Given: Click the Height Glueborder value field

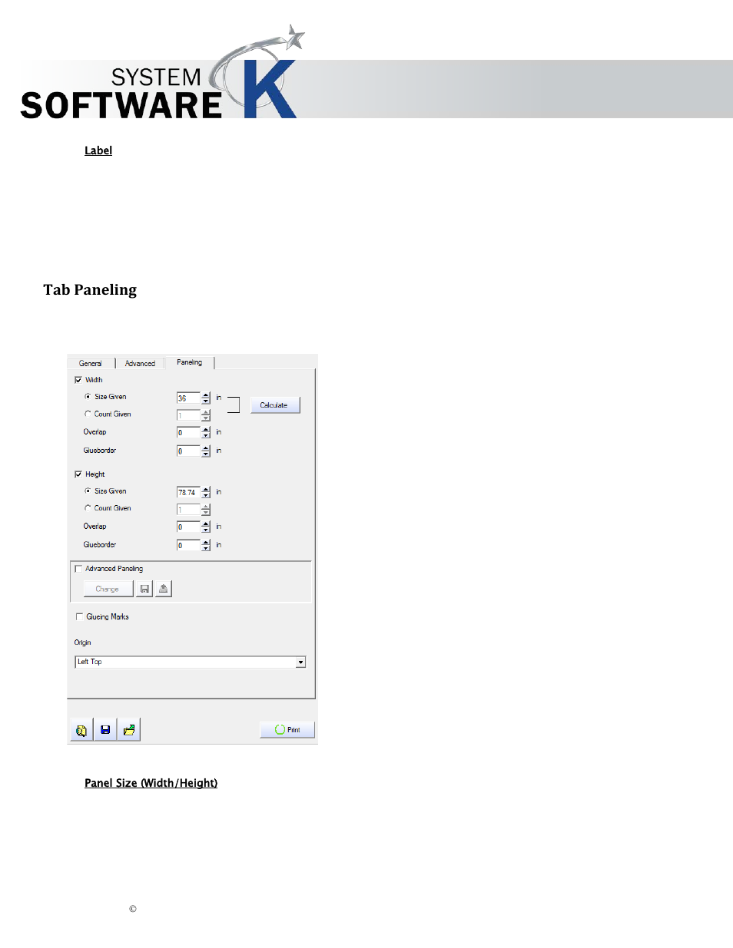Looking at the screenshot, I should [x=188, y=546].
